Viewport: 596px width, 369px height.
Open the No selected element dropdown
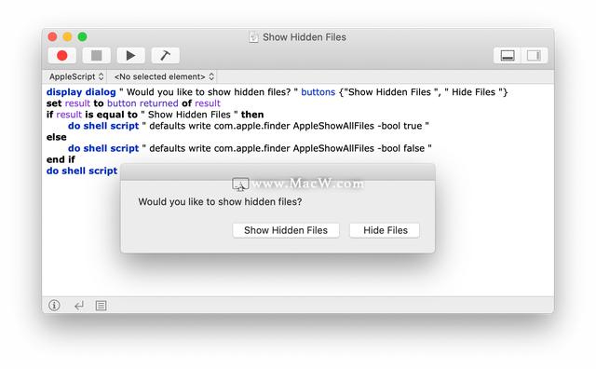point(164,76)
